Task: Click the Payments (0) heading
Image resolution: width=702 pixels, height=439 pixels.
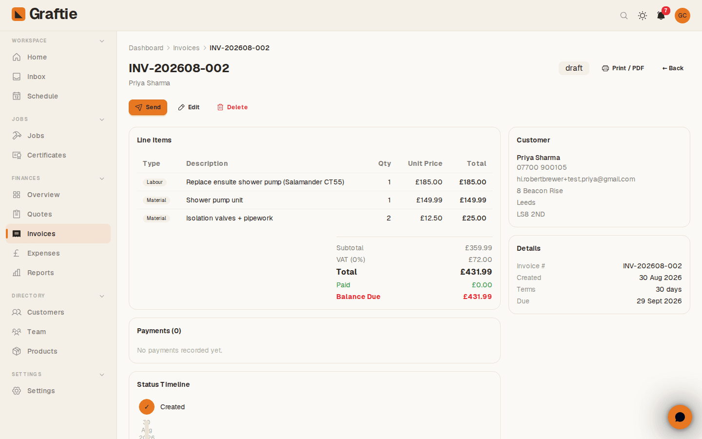Action: (x=159, y=331)
